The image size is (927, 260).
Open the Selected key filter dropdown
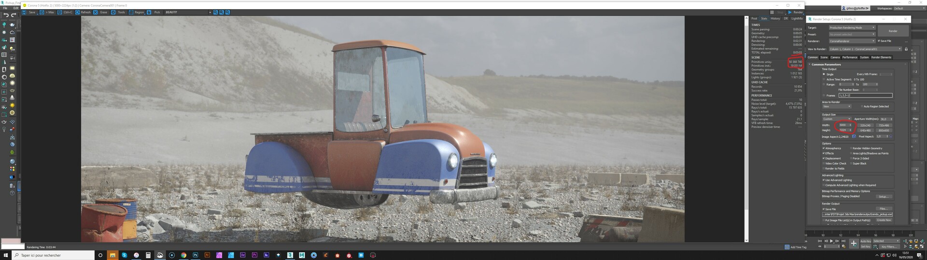pyautogui.click(x=886, y=241)
